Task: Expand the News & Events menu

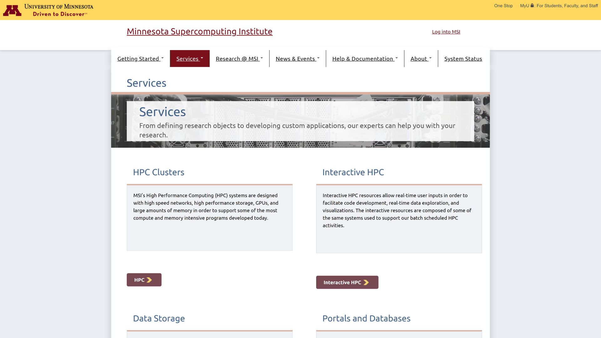Action: pyautogui.click(x=297, y=58)
